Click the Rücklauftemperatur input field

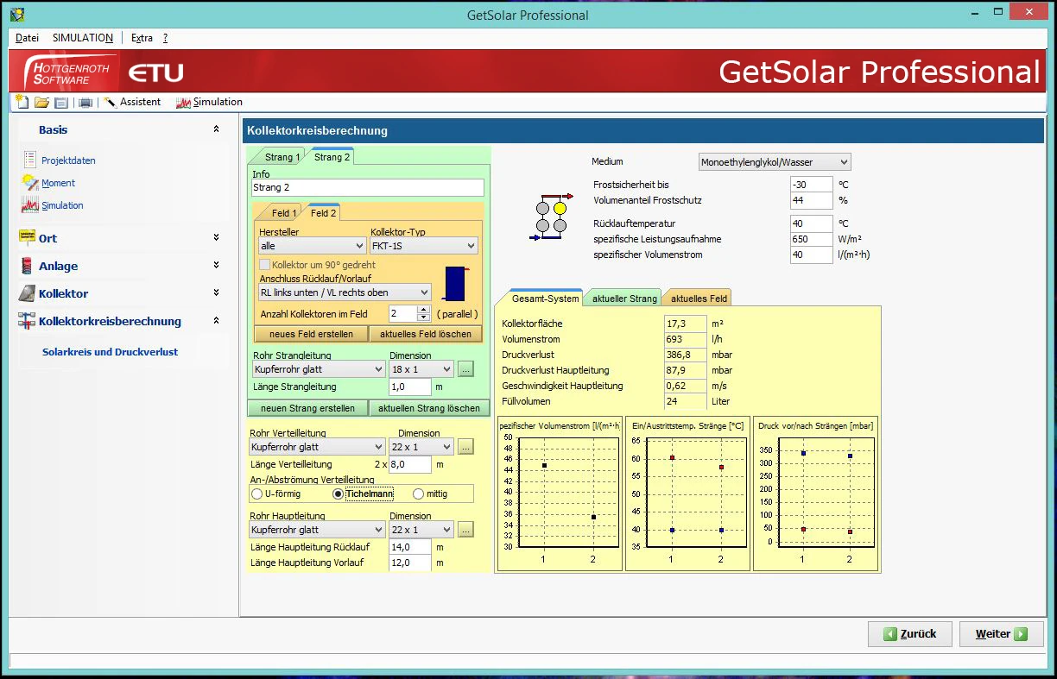[810, 223]
